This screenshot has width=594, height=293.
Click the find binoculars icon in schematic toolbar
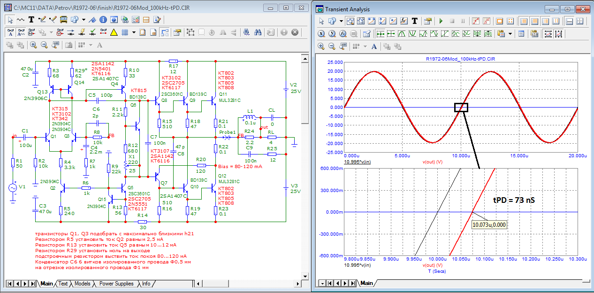(x=258, y=32)
